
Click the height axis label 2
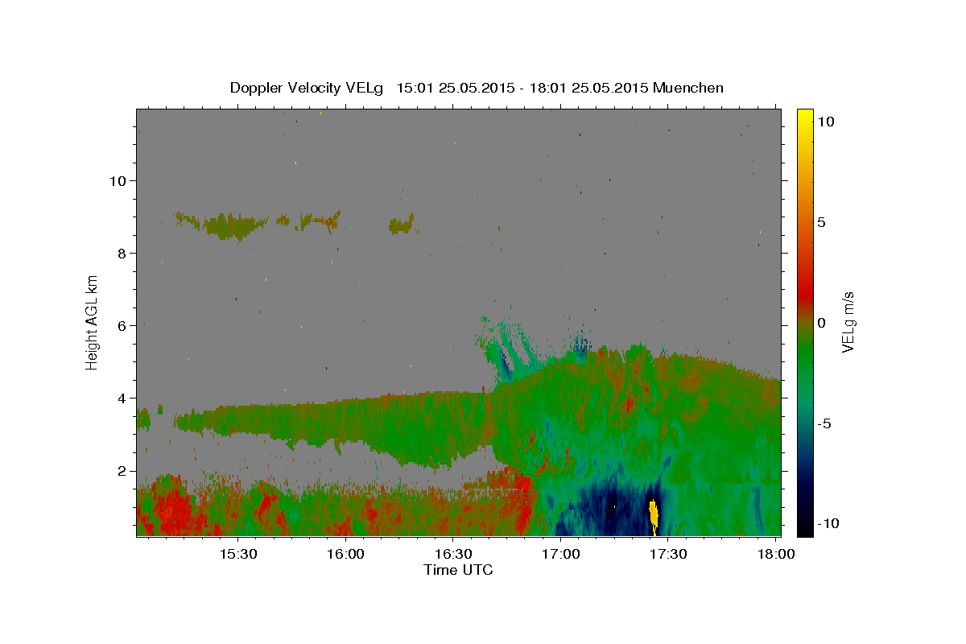point(122,471)
